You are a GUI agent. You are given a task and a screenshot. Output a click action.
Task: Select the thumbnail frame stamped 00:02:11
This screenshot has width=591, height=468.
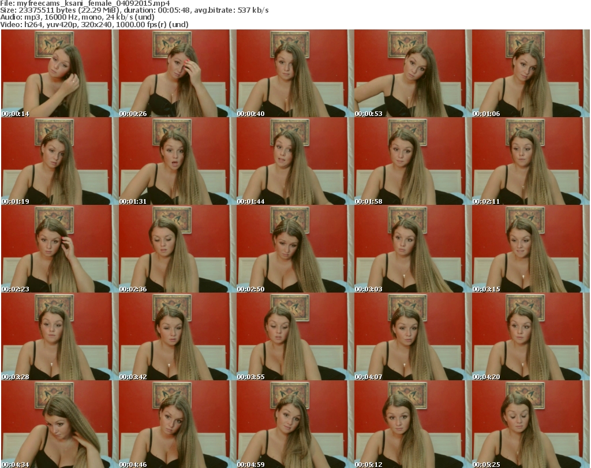point(530,161)
